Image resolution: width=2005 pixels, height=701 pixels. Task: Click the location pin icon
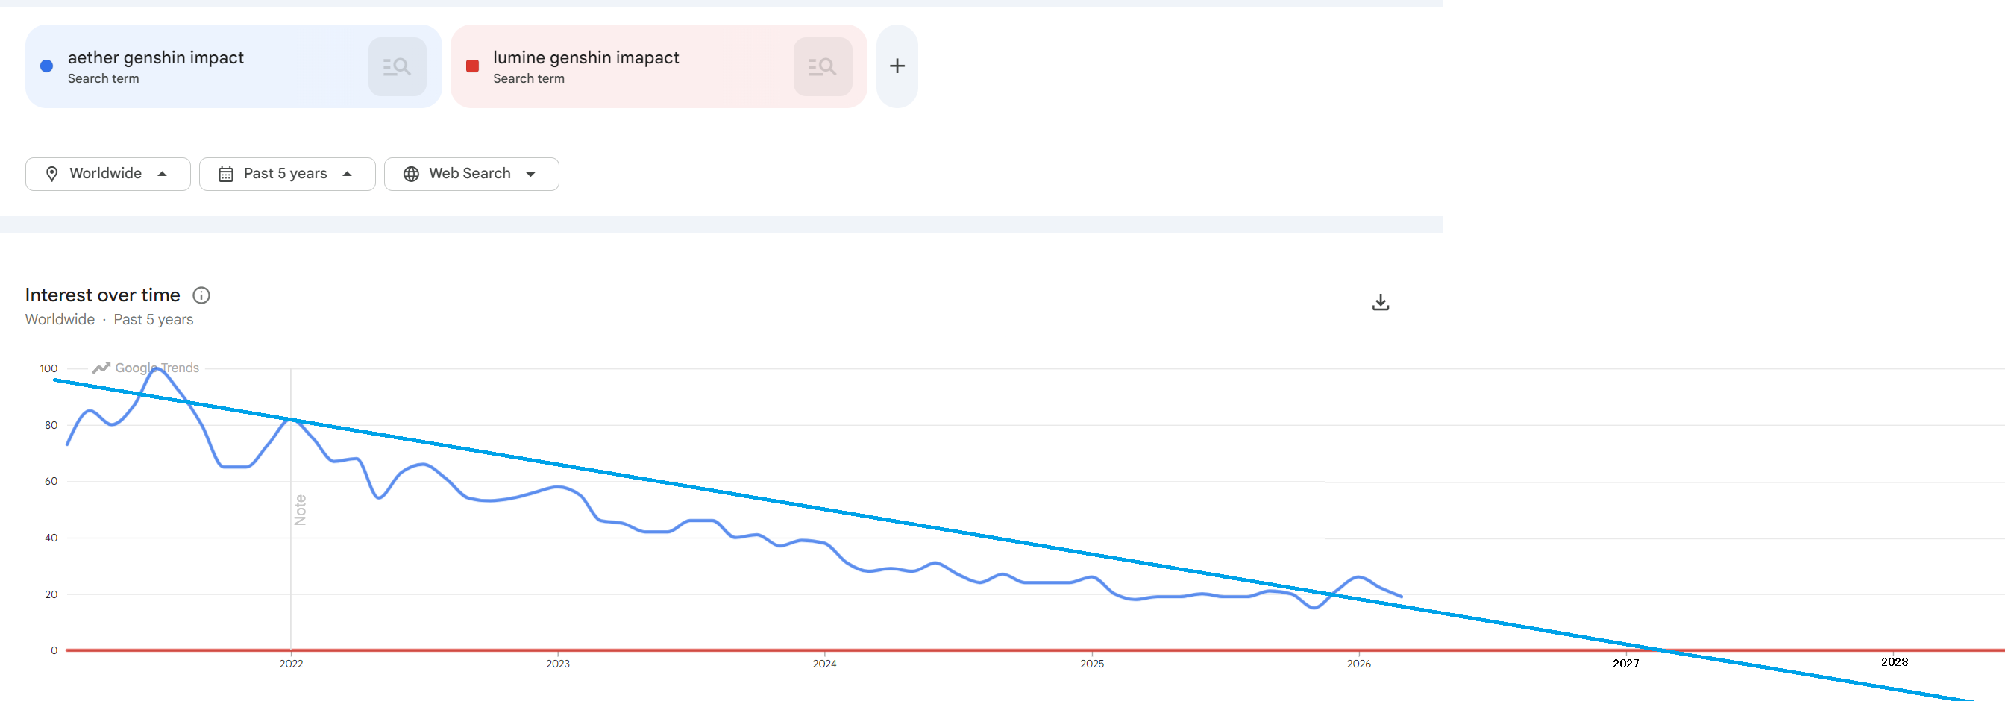[x=52, y=175]
